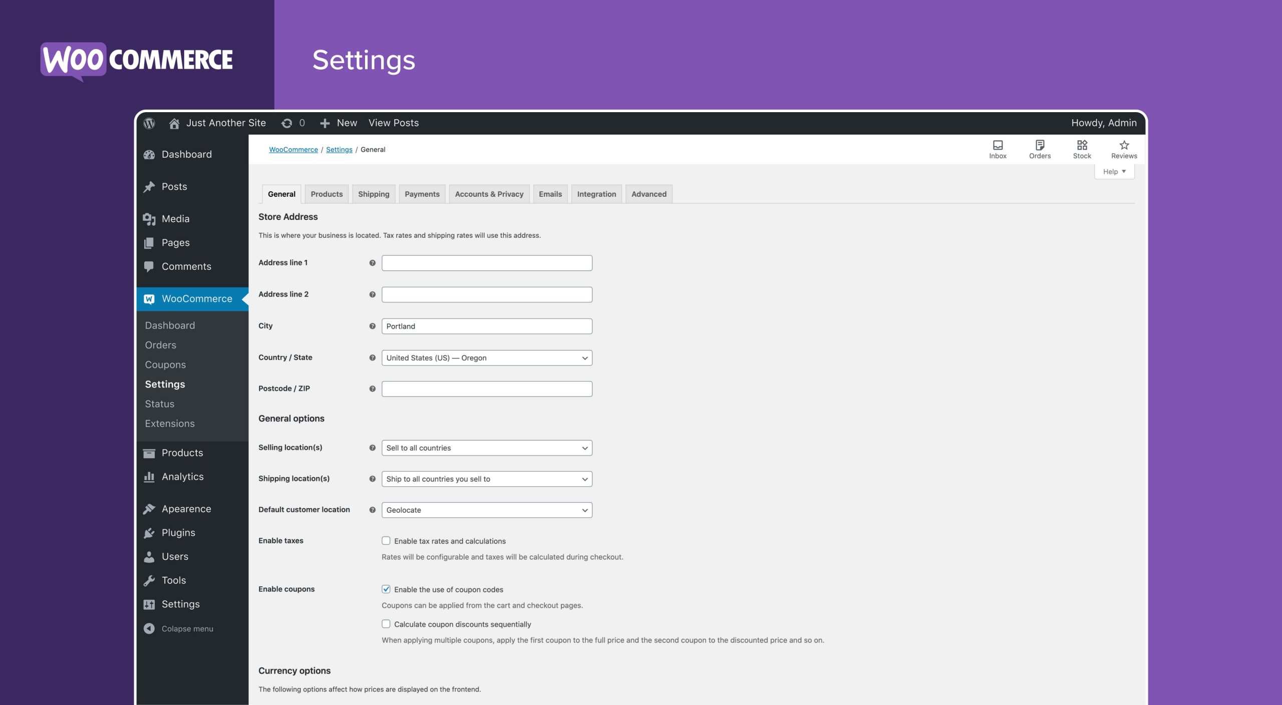The height and width of the screenshot is (705, 1282).
Task: Click the City input field
Action: (x=487, y=325)
